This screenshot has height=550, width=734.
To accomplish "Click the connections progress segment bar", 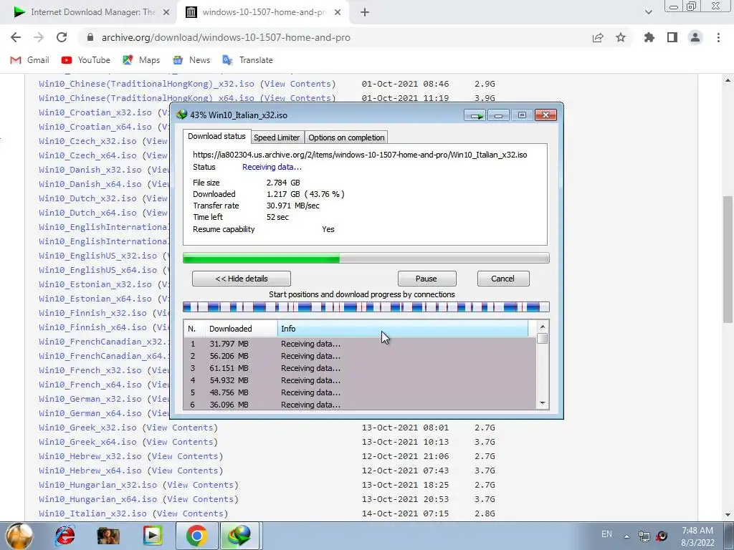I will pos(366,307).
